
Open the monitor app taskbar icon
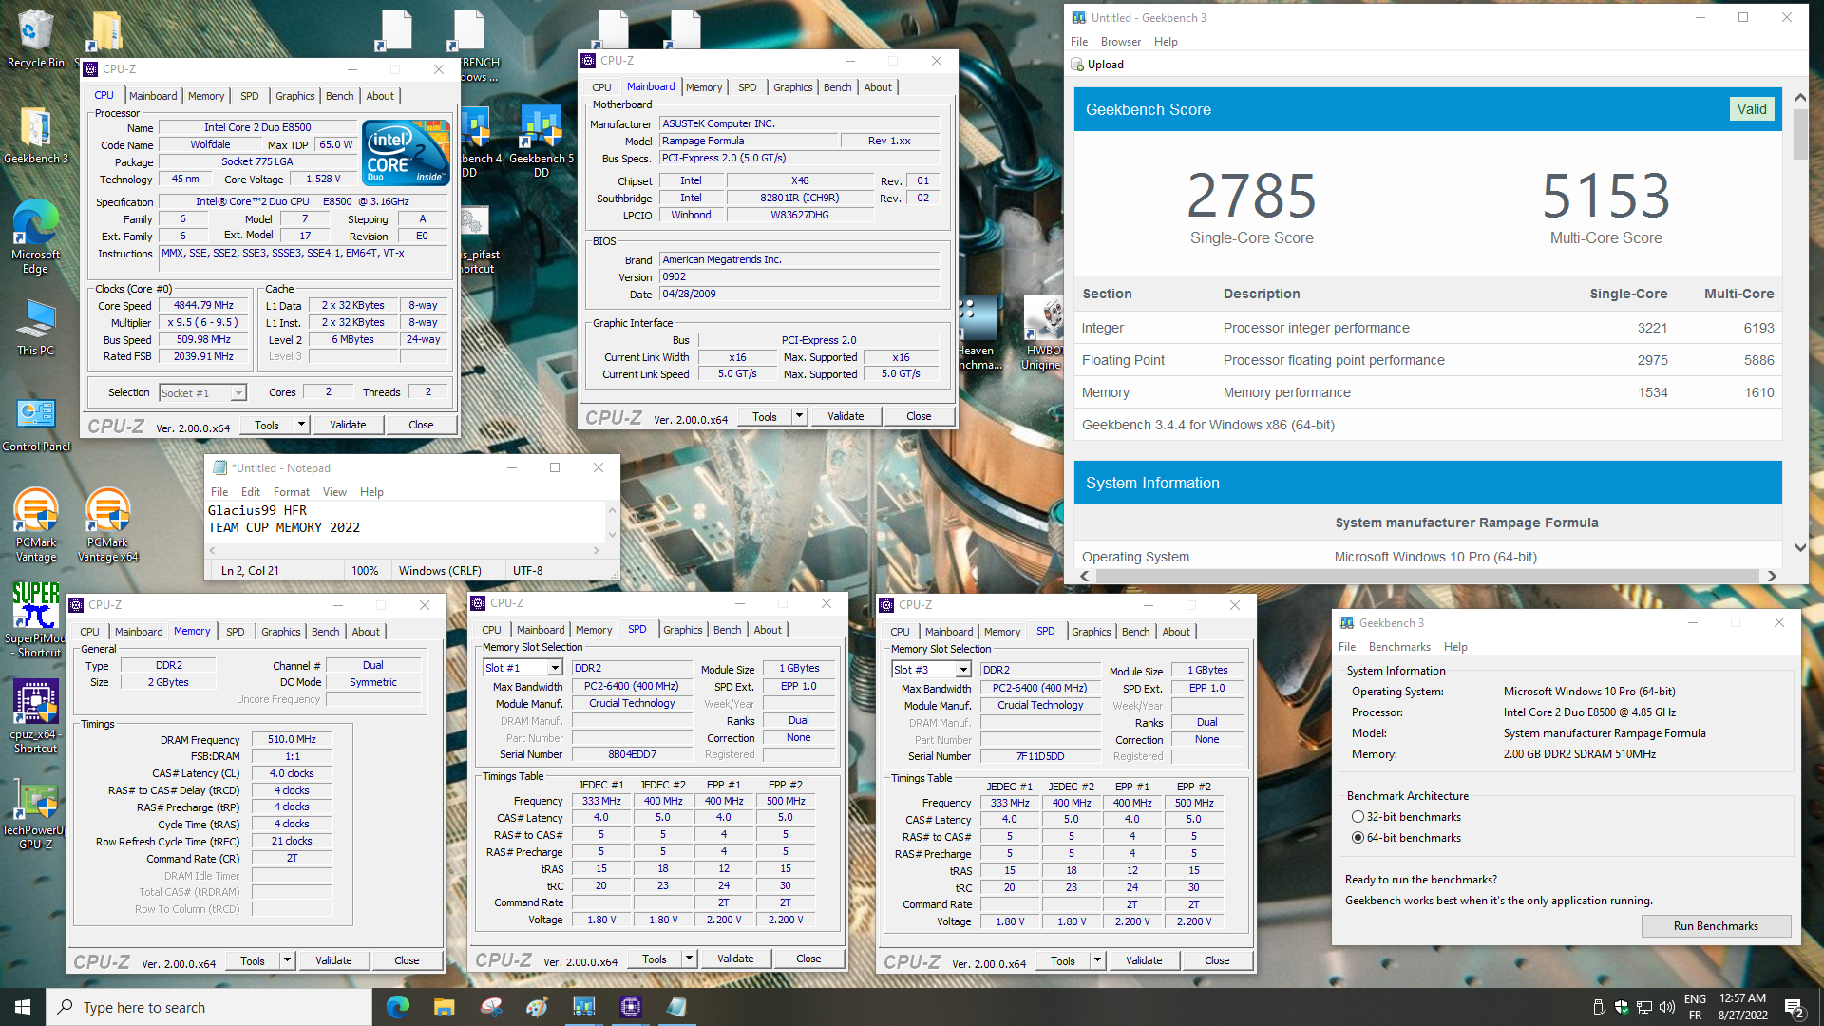tap(583, 1007)
